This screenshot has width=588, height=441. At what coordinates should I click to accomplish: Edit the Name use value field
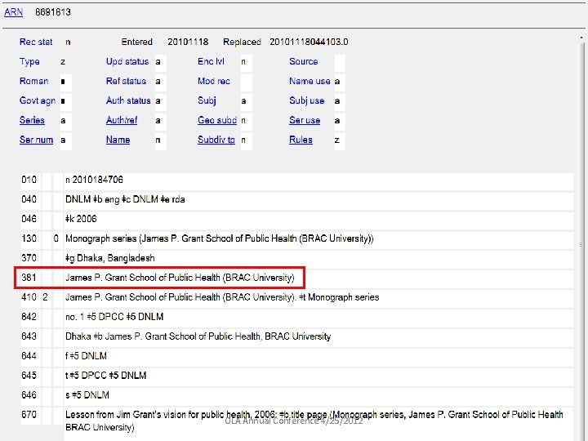(x=340, y=82)
